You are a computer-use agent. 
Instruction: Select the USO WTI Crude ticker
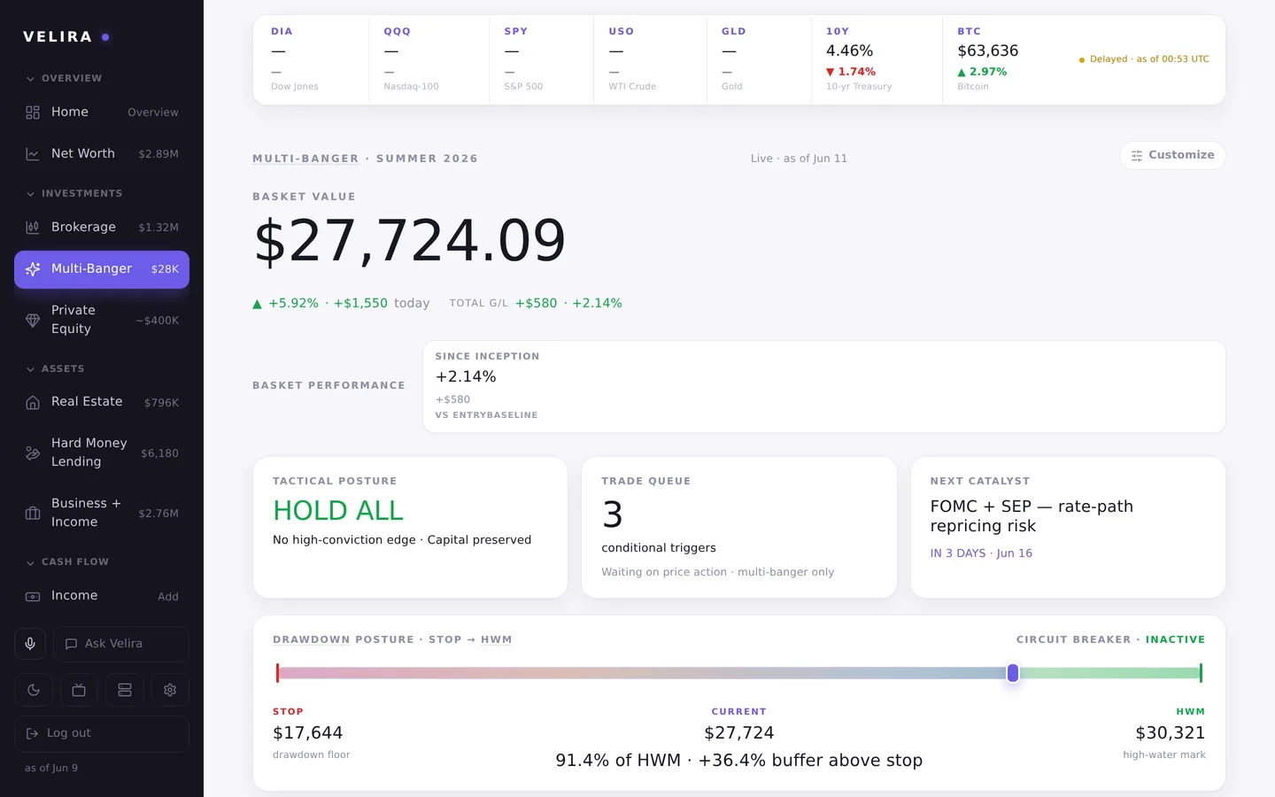click(651, 59)
